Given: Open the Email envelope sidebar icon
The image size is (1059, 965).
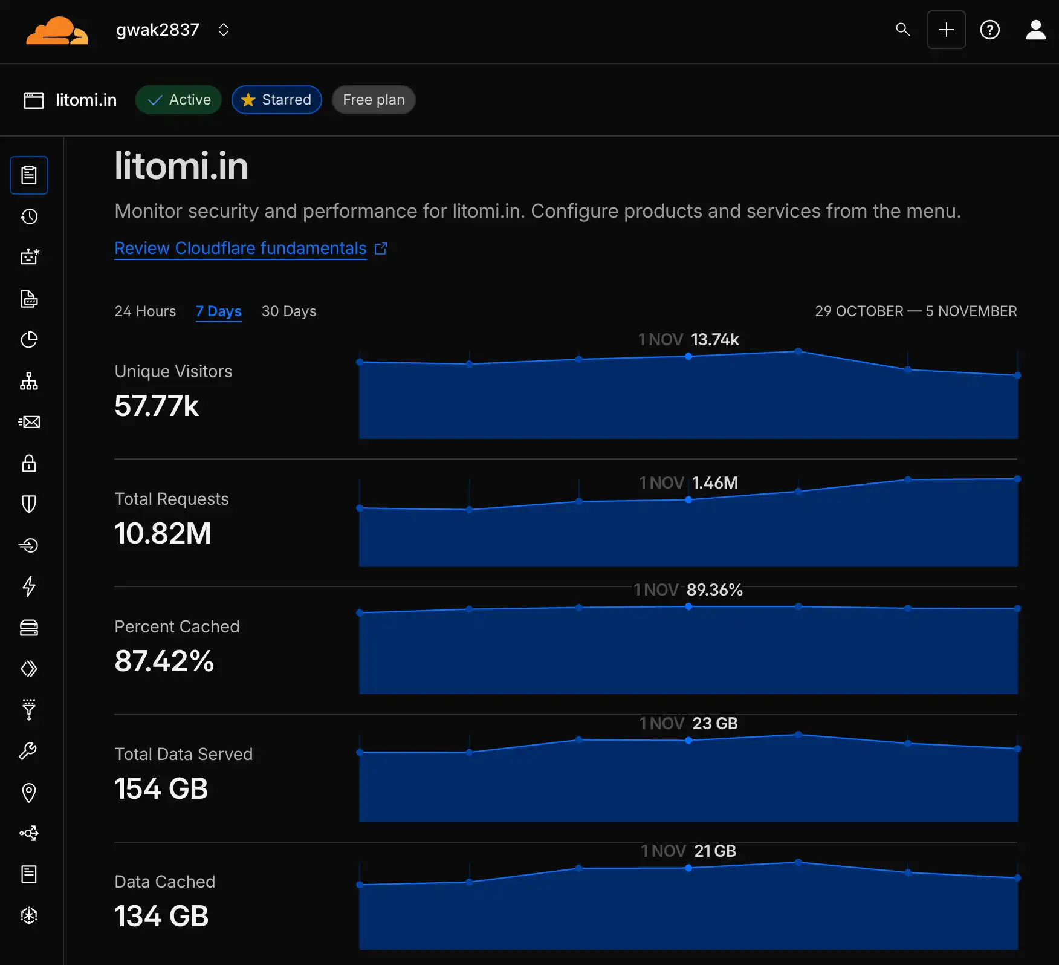Looking at the screenshot, I should 29,422.
